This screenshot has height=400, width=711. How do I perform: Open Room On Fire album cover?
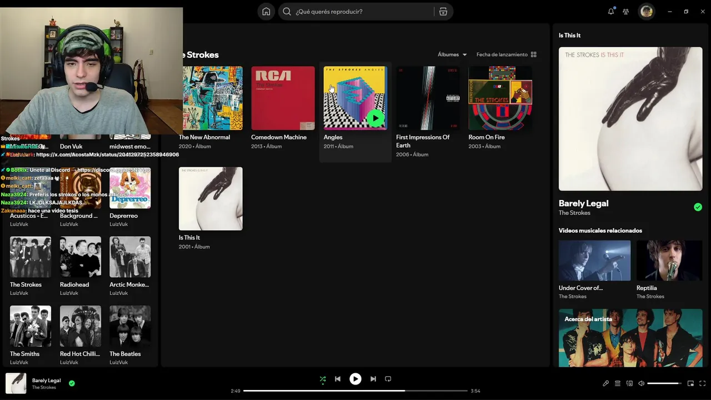pos(500,98)
